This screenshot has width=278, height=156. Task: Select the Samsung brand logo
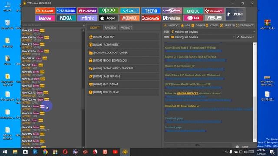(x=66, y=11)
